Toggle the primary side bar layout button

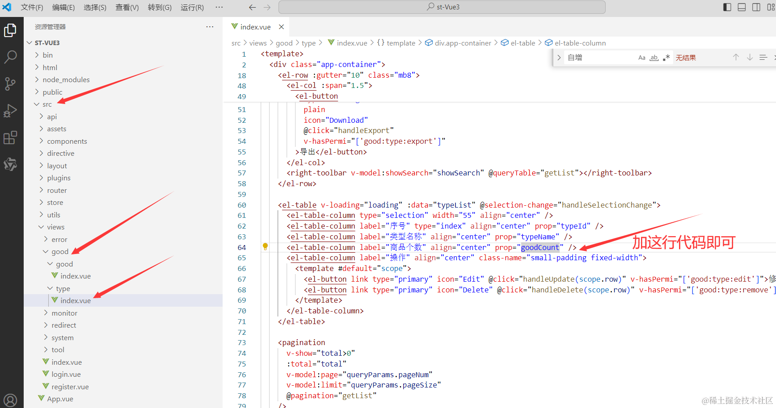727,7
